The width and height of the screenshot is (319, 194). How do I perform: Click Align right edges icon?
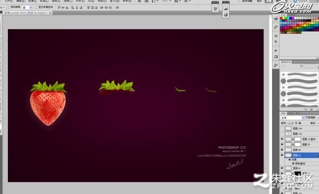pyautogui.click(x=81, y=7)
